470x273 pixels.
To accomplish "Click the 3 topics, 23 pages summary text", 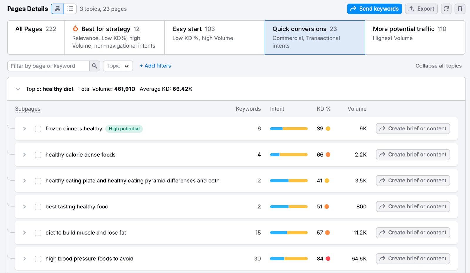I will tap(103, 9).
